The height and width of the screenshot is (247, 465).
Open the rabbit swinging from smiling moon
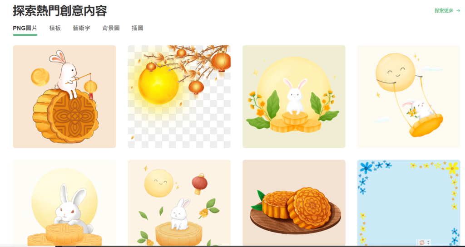pyautogui.click(x=409, y=97)
